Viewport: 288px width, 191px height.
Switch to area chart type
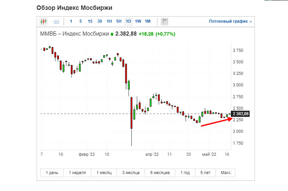(56, 22)
